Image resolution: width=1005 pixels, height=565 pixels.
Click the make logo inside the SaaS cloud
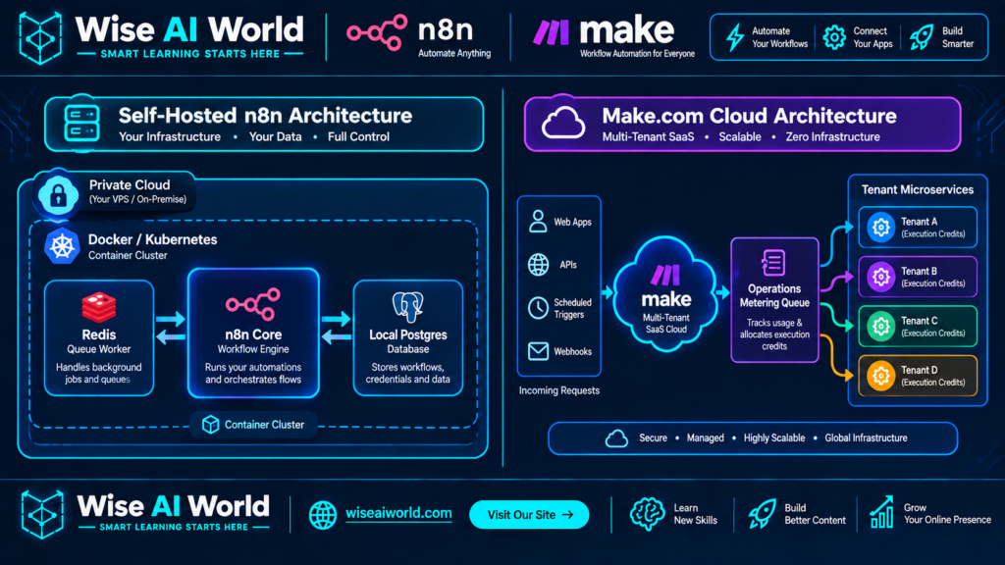[x=665, y=275]
